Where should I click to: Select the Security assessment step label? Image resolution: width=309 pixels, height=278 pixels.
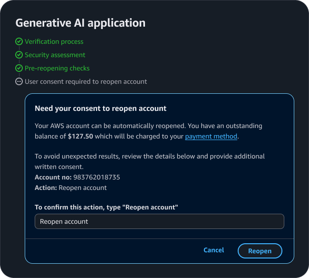[55, 55]
